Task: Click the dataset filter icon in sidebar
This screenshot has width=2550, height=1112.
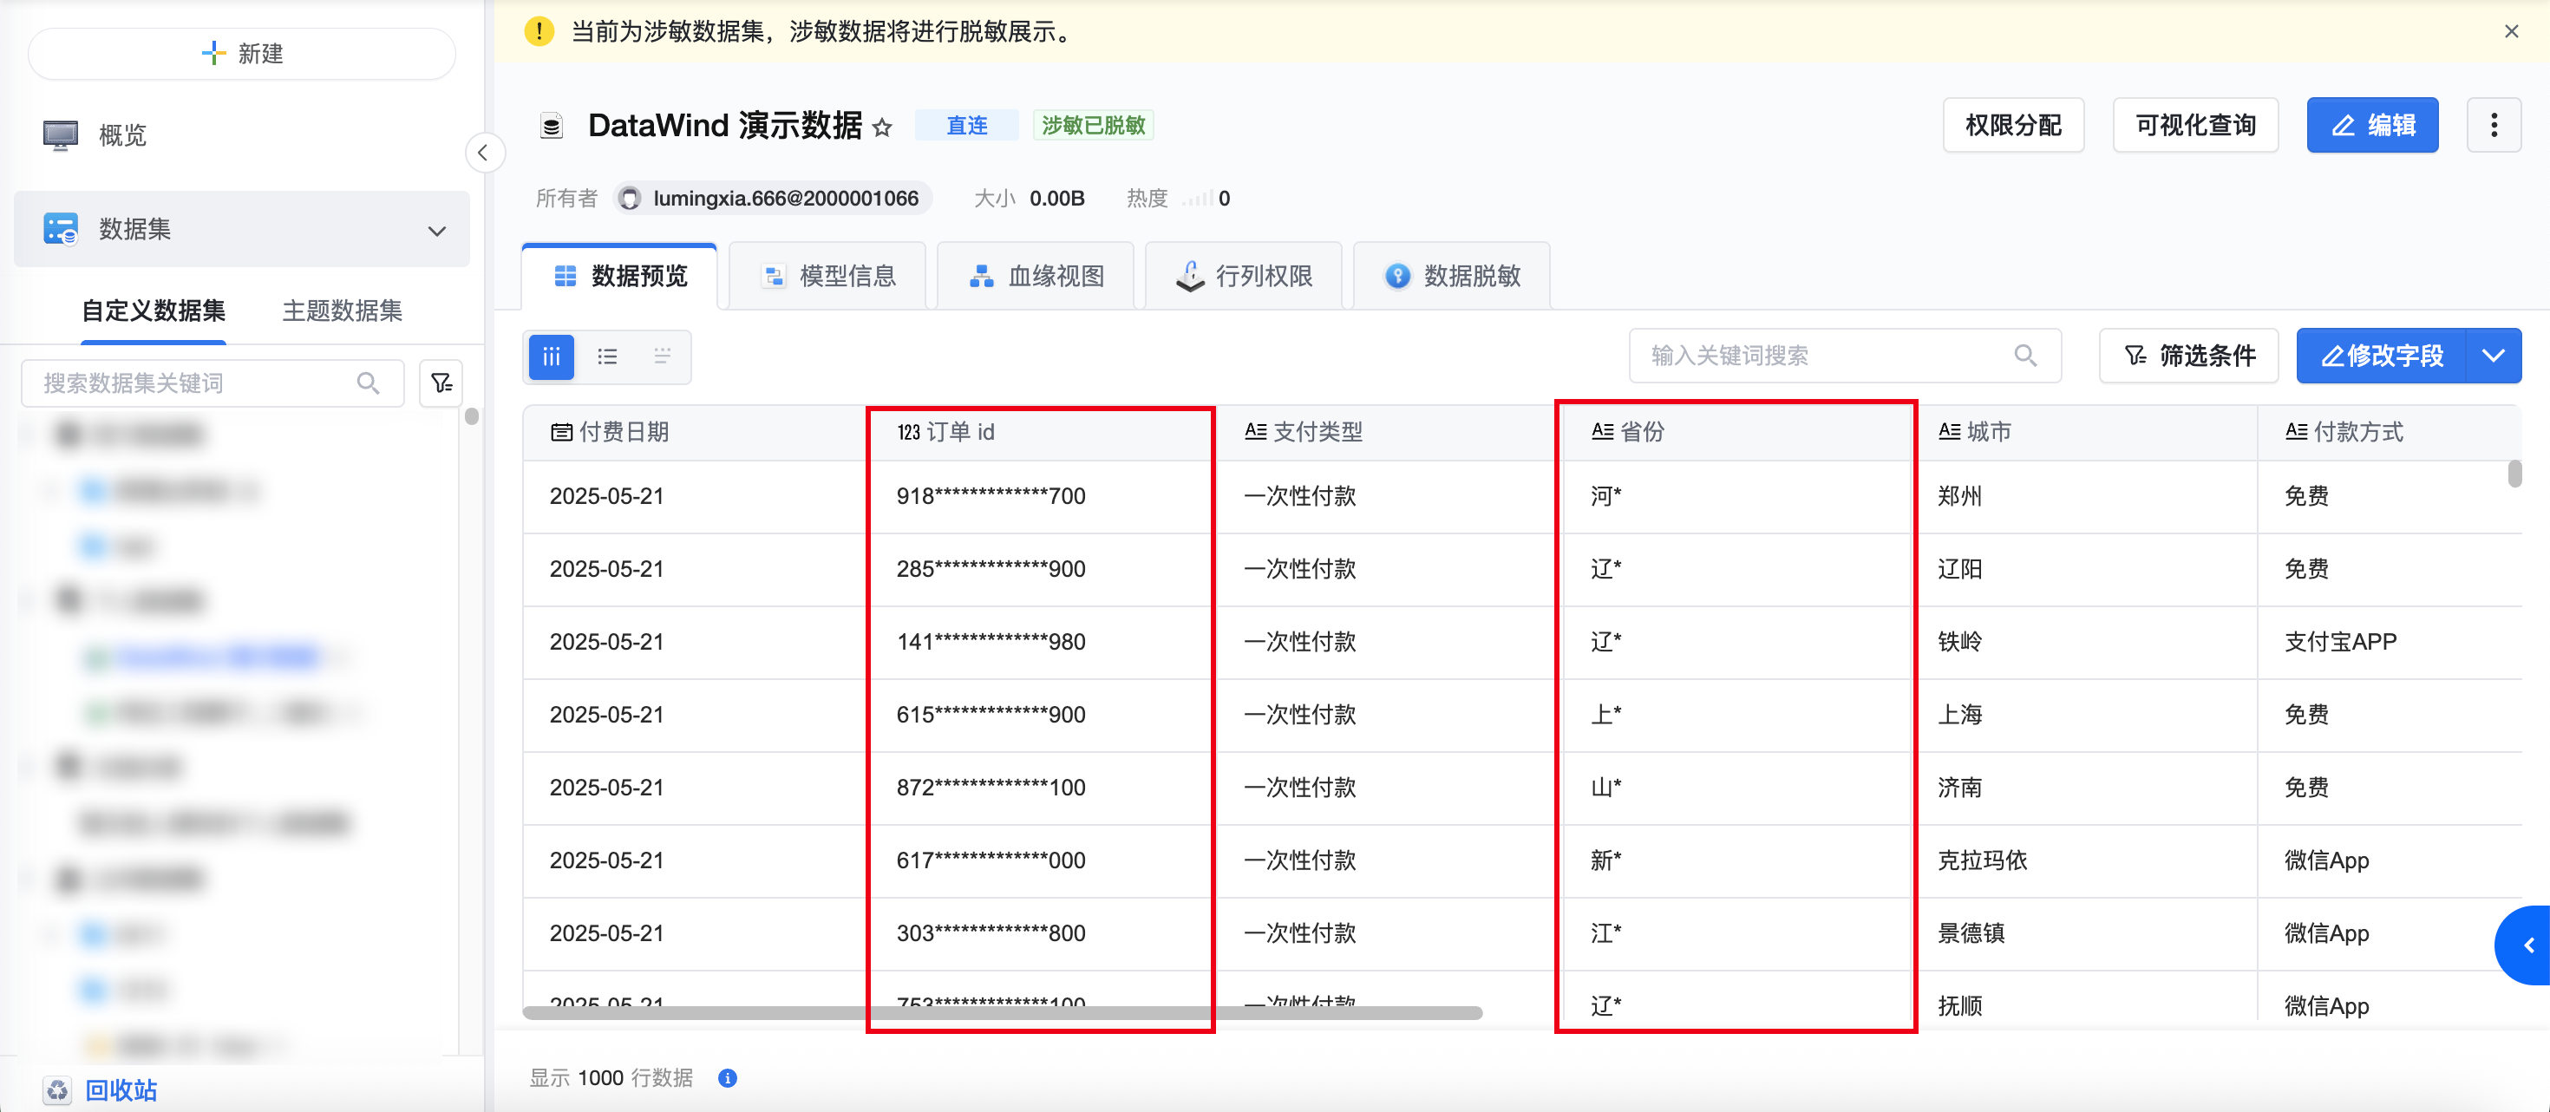Action: coord(441,383)
